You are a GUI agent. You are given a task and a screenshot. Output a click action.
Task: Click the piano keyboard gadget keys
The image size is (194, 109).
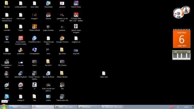pyautogui.click(x=181, y=57)
